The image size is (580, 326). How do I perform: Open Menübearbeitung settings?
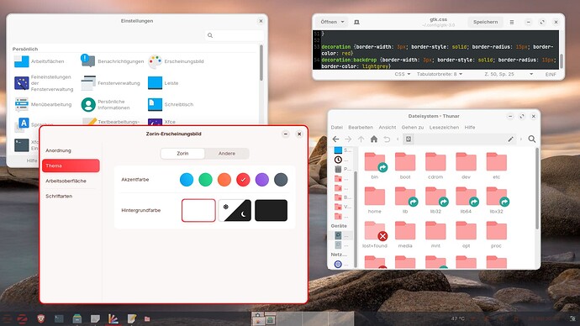tap(43, 104)
